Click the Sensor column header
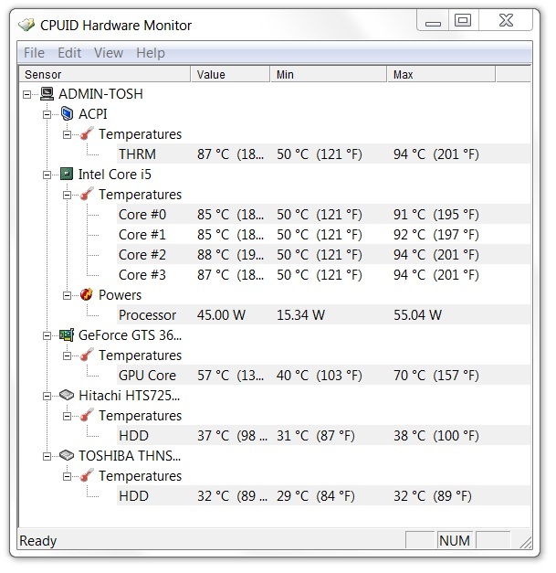The height and width of the screenshot is (573, 556). pos(104,75)
